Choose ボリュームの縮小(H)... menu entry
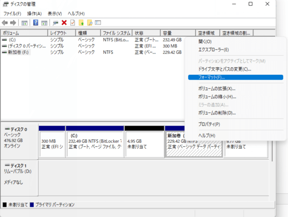The image size is (288, 217). (x=236, y=97)
